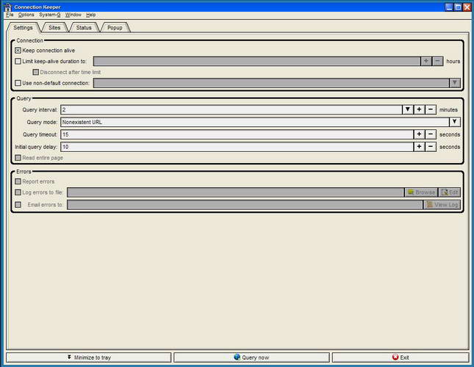Click the Minimize to tray button

tap(89, 357)
